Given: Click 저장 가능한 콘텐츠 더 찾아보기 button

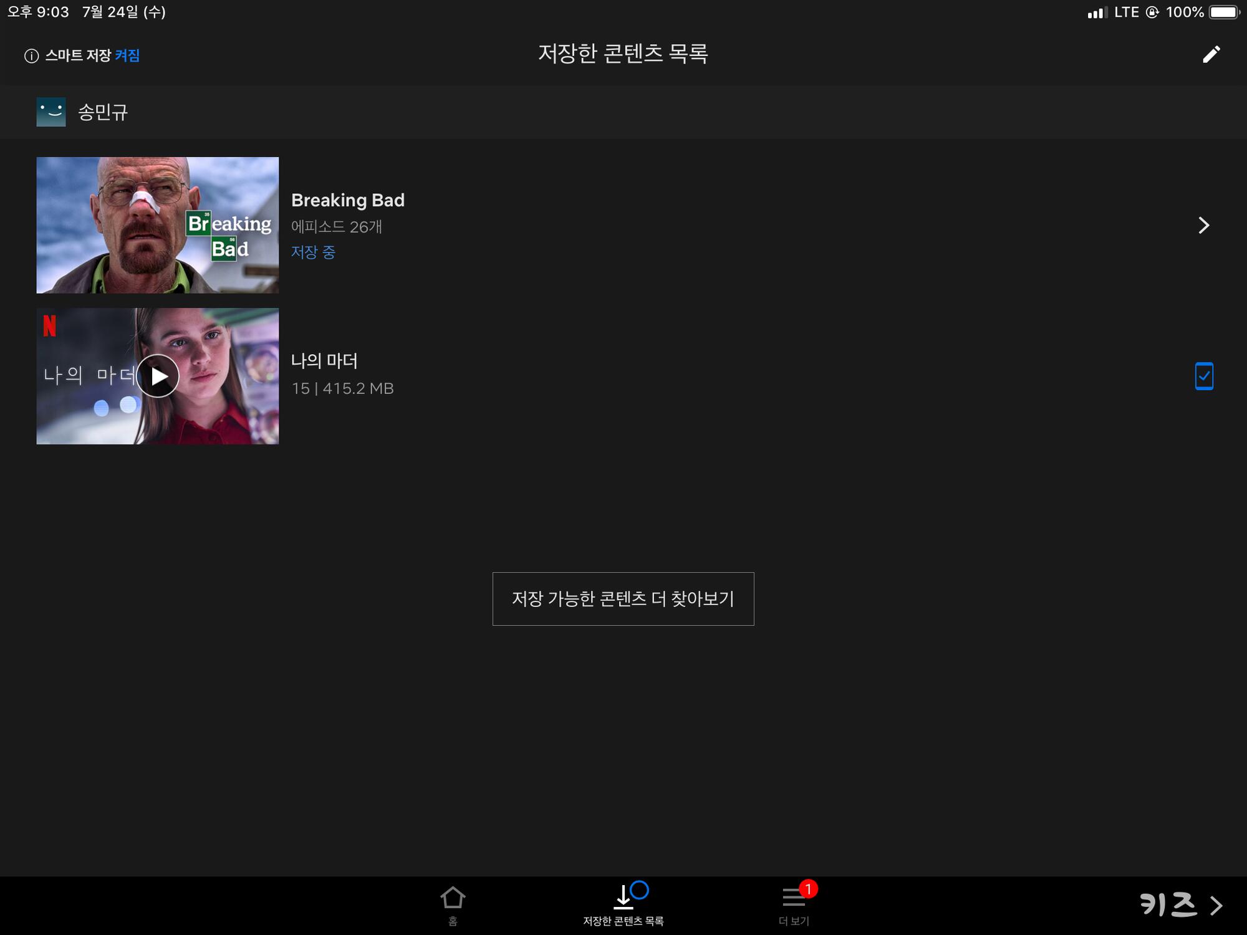Looking at the screenshot, I should 623,598.
